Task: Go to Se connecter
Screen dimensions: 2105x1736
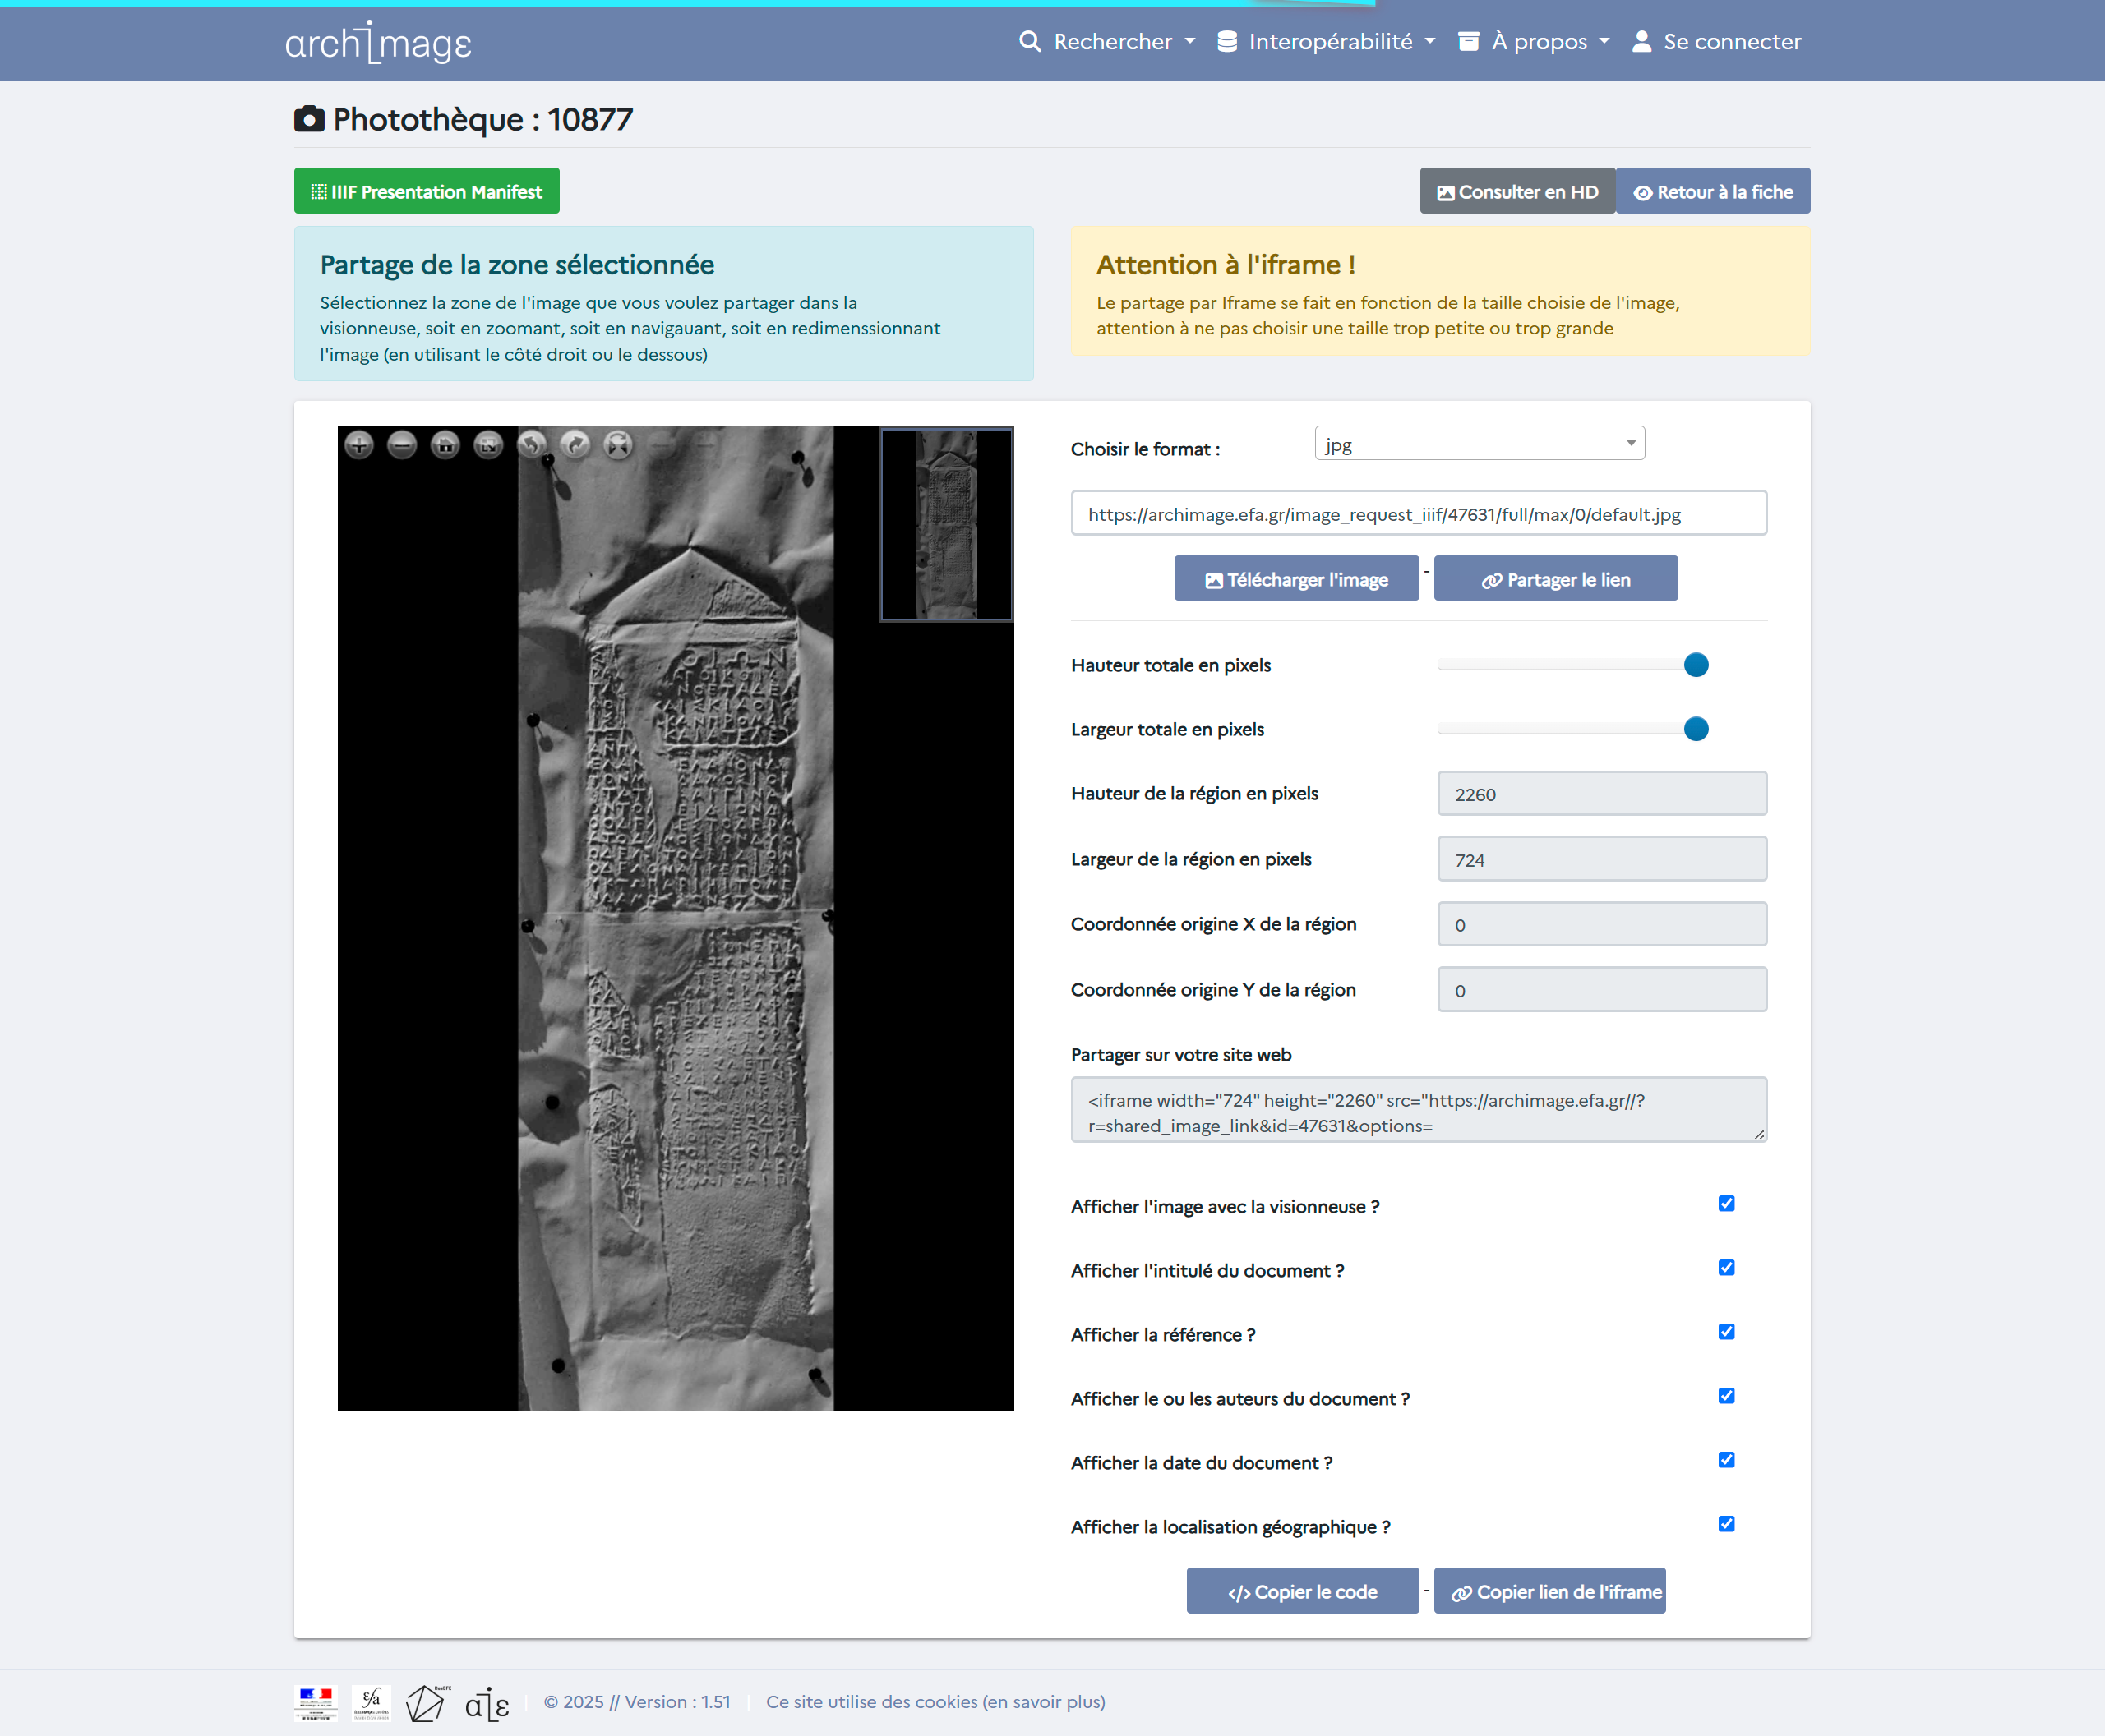Action: (x=1717, y=42)
